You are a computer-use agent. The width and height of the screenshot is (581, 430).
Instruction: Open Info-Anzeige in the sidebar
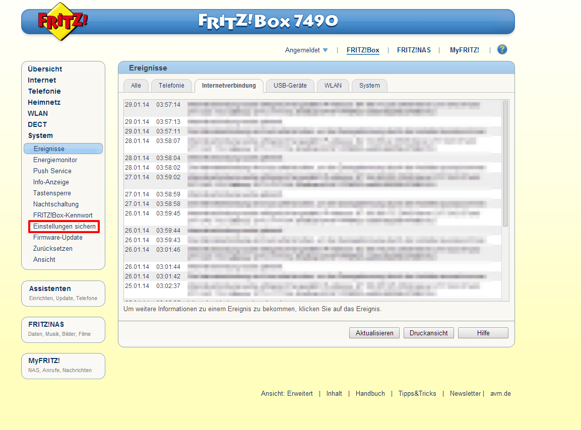(x=51, y=182)
